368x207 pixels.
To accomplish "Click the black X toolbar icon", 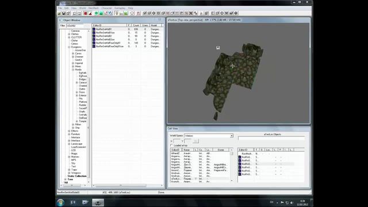I will [x=191, y=13].
